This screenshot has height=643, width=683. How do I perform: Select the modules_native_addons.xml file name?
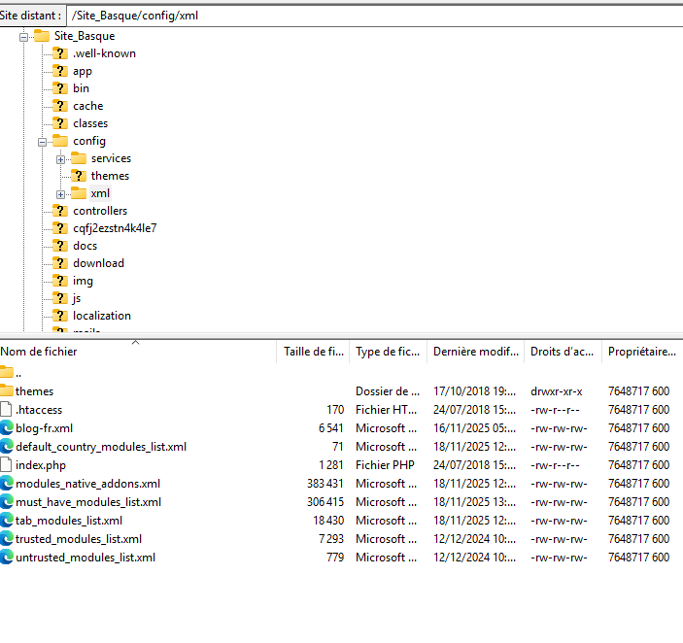click(x=88, y=484)
